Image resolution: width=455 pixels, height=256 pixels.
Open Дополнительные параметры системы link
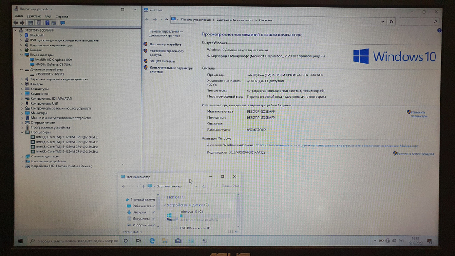pos(171,70)
